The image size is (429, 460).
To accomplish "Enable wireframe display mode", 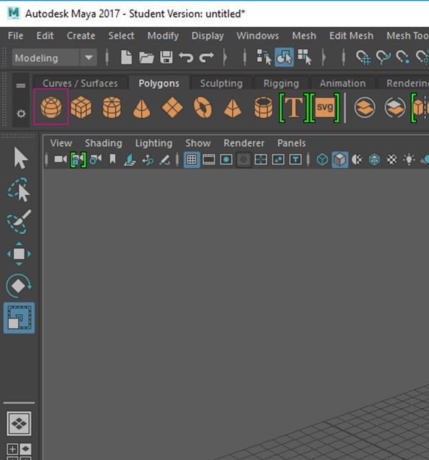I will click(322, 160).
